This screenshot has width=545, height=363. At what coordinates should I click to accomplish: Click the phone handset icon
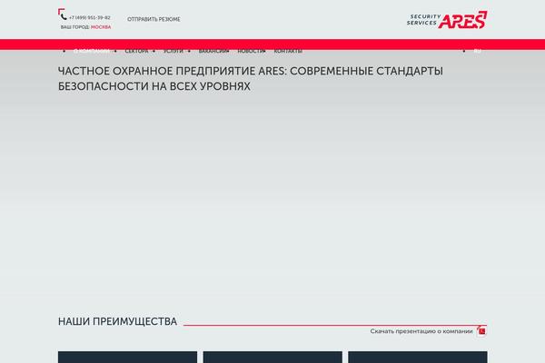(x=63, y=15)
